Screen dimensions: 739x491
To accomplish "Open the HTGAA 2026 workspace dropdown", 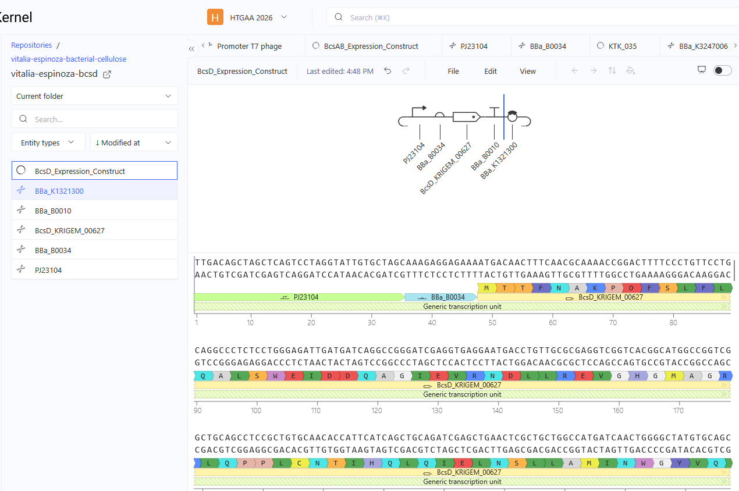I will [258, 17].
